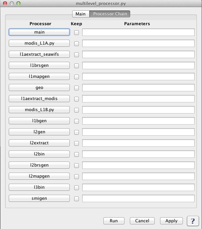Focus the main parameters field

point(138,32)
